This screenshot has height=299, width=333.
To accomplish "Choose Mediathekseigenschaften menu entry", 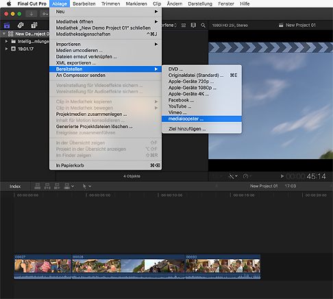I will [106, 34].
